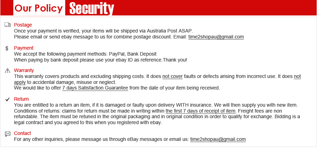Screen dimensions: 317x150
Task: Click the envelope icon beside Contact
Action: pyautogui.click(x=8, y=134)
